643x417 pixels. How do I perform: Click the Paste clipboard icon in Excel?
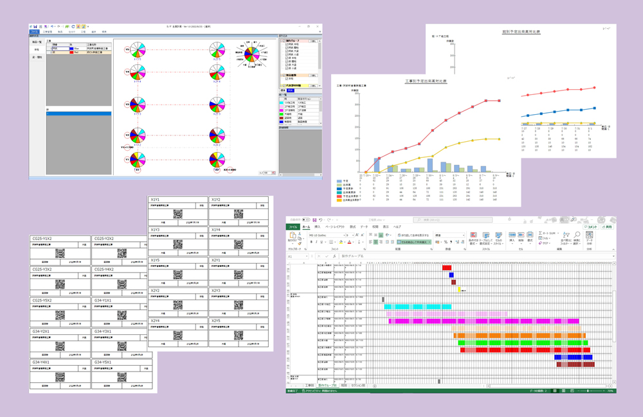pos(293,235)
